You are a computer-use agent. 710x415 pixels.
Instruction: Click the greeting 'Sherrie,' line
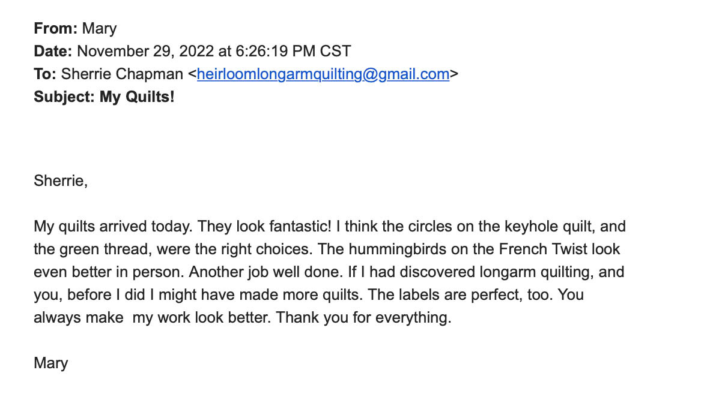click(61, 181)
